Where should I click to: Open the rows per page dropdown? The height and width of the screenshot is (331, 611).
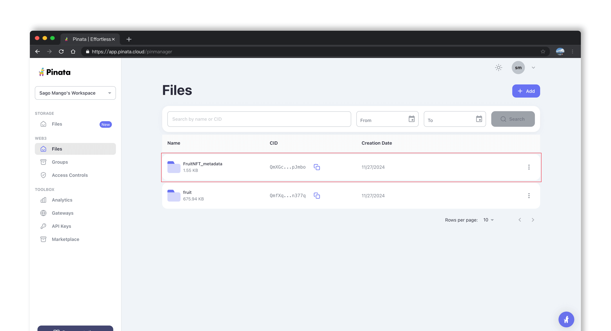(x=488, y=220)
